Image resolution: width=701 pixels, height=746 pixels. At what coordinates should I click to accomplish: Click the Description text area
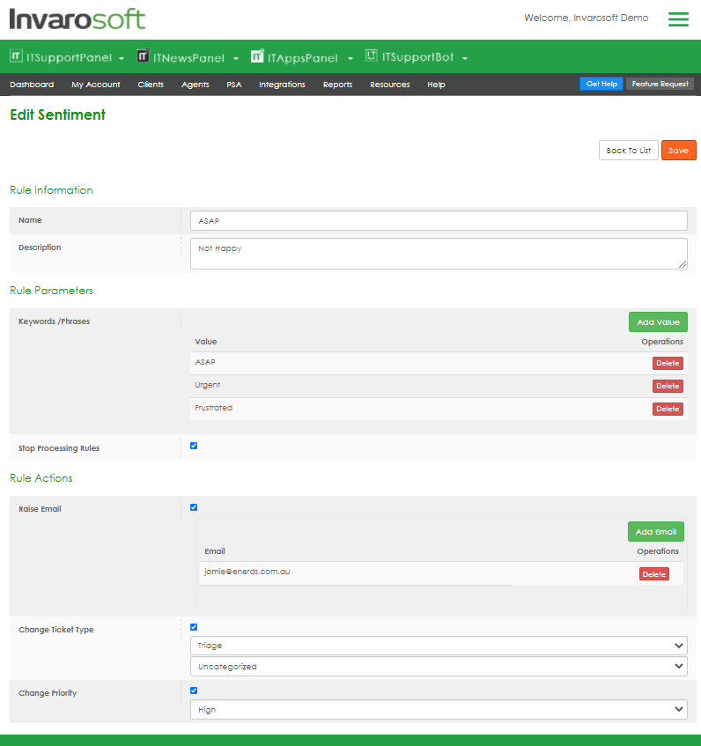[439, 254]
